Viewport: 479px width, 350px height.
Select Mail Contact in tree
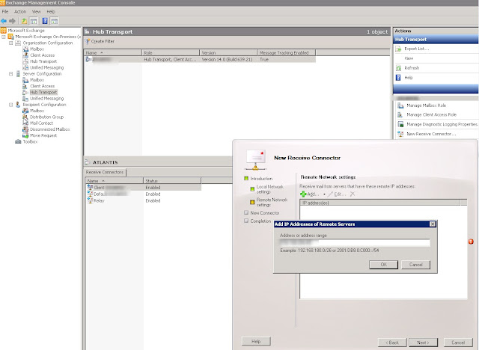[41, 123]
